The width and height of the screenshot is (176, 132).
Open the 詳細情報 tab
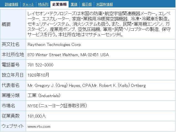coord(11,4)
